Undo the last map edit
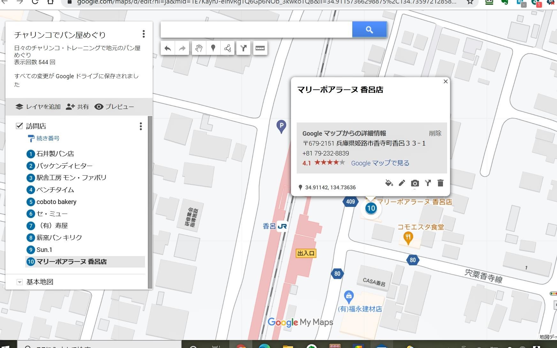The image size is (557, 348). pos(168,48)
